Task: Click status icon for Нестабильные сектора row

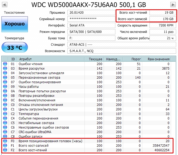Action: pos(5,123)
